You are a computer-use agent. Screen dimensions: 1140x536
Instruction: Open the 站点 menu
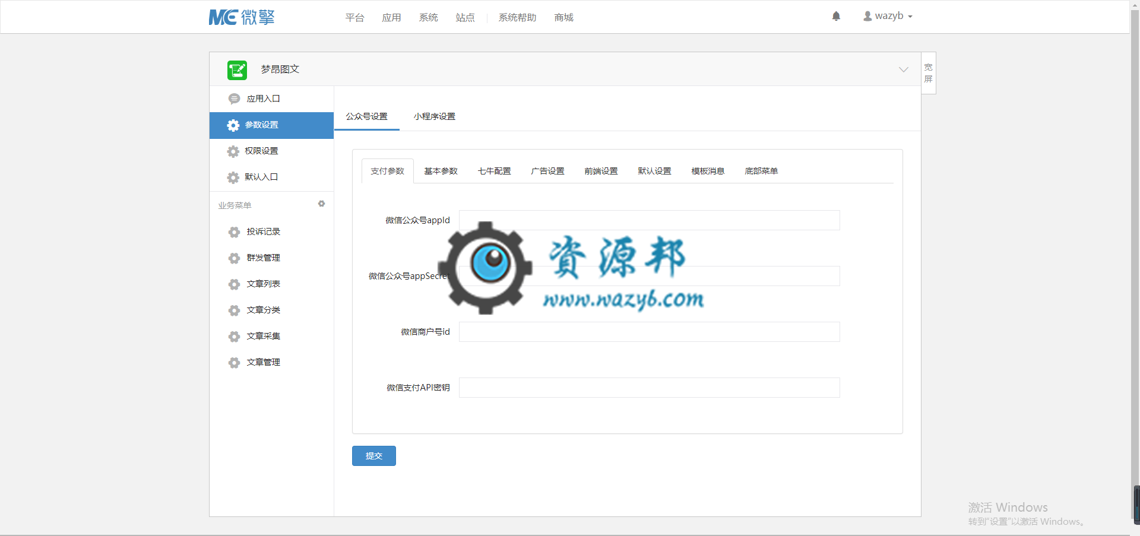[465, 18]
